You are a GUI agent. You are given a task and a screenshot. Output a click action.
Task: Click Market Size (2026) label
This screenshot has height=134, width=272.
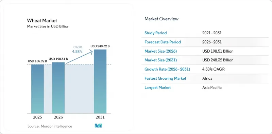tap(160, 51)
